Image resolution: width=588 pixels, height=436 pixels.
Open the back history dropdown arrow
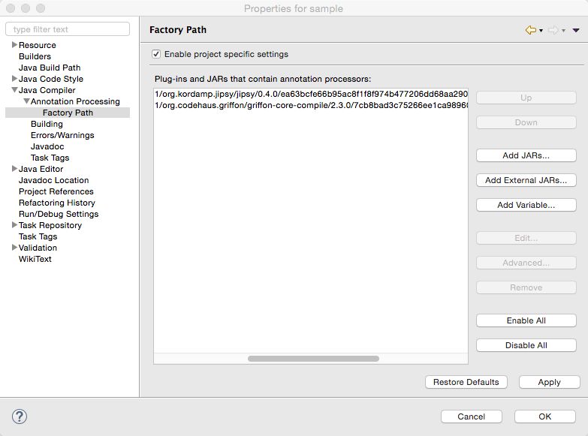(541, 31)
